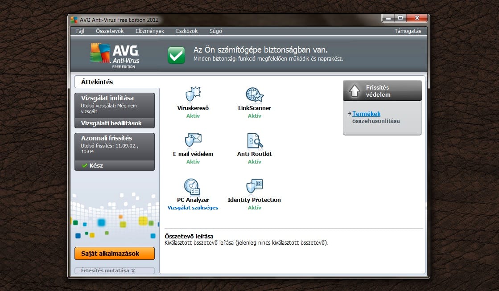Viewport: 499px width, 291px height.
Task: Open the Víruskereső component icon
Action: (x=193, y=94)
